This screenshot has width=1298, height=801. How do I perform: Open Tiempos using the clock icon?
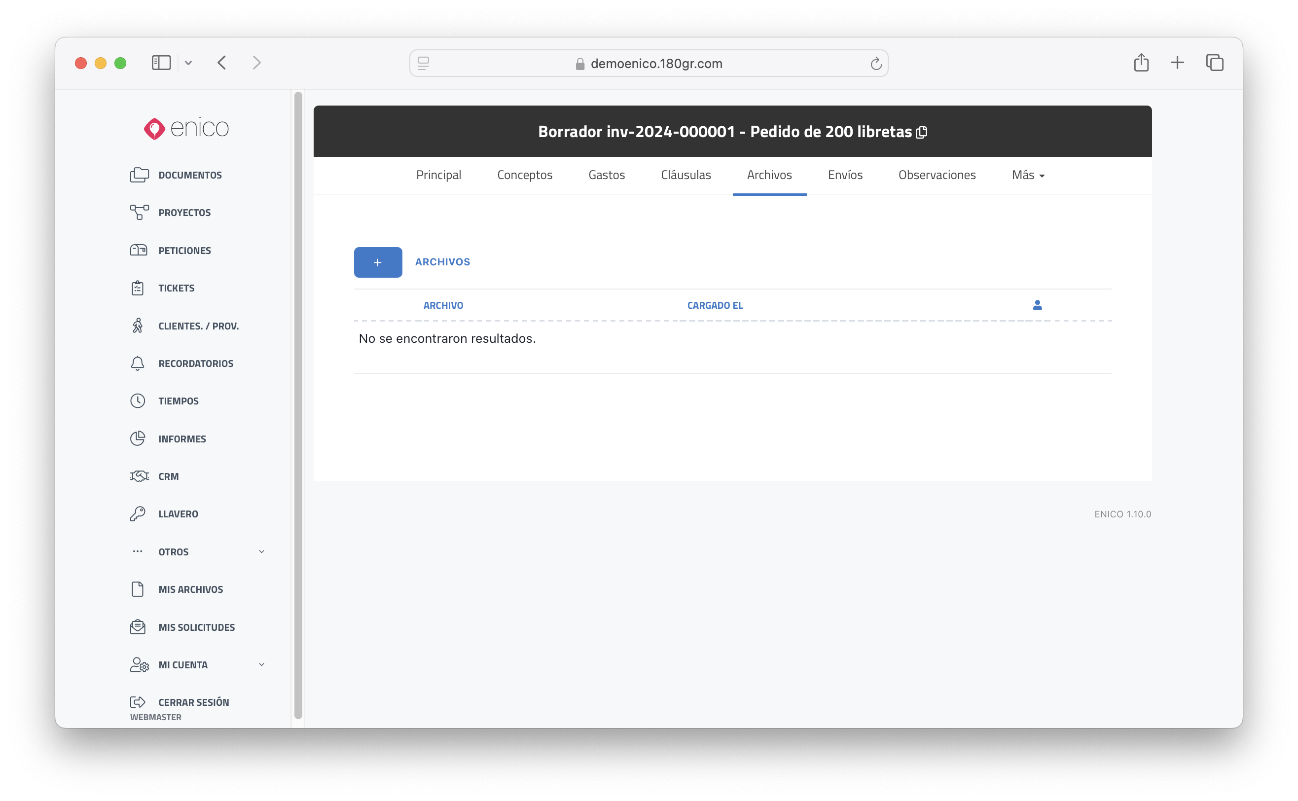click(138, 401)
